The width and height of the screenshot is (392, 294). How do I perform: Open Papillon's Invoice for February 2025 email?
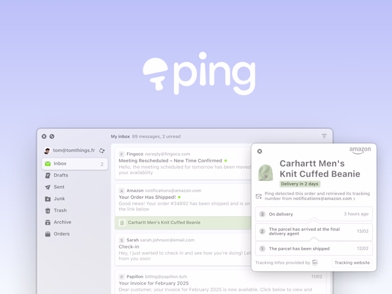pyautogui.click(x=221, y=282)
